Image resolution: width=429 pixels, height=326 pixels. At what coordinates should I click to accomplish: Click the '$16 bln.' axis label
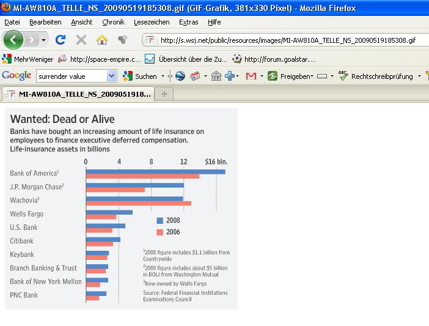216,161
